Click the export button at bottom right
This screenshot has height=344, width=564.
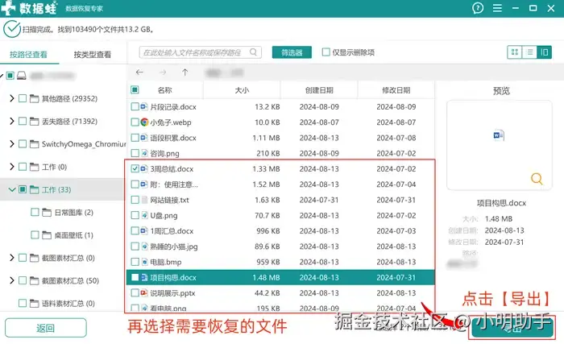coord(512,327)
